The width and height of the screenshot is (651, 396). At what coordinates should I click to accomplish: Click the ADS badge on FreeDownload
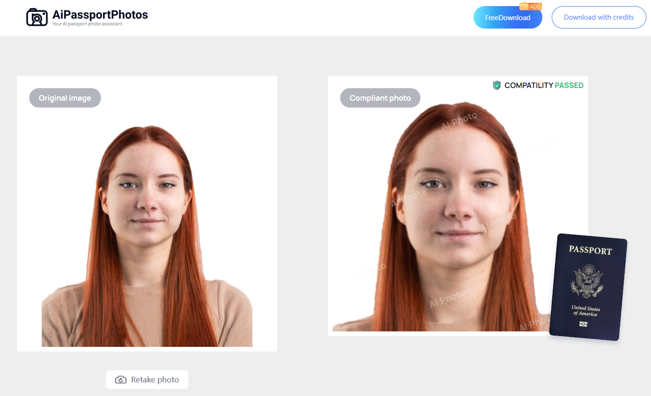point(531,6)
